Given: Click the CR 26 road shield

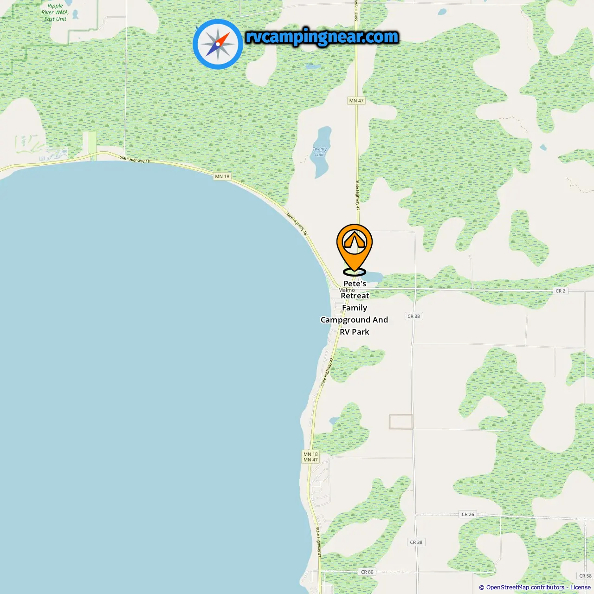Looking at the screenshot, I should pyautogui.click(x=468, y=514).
